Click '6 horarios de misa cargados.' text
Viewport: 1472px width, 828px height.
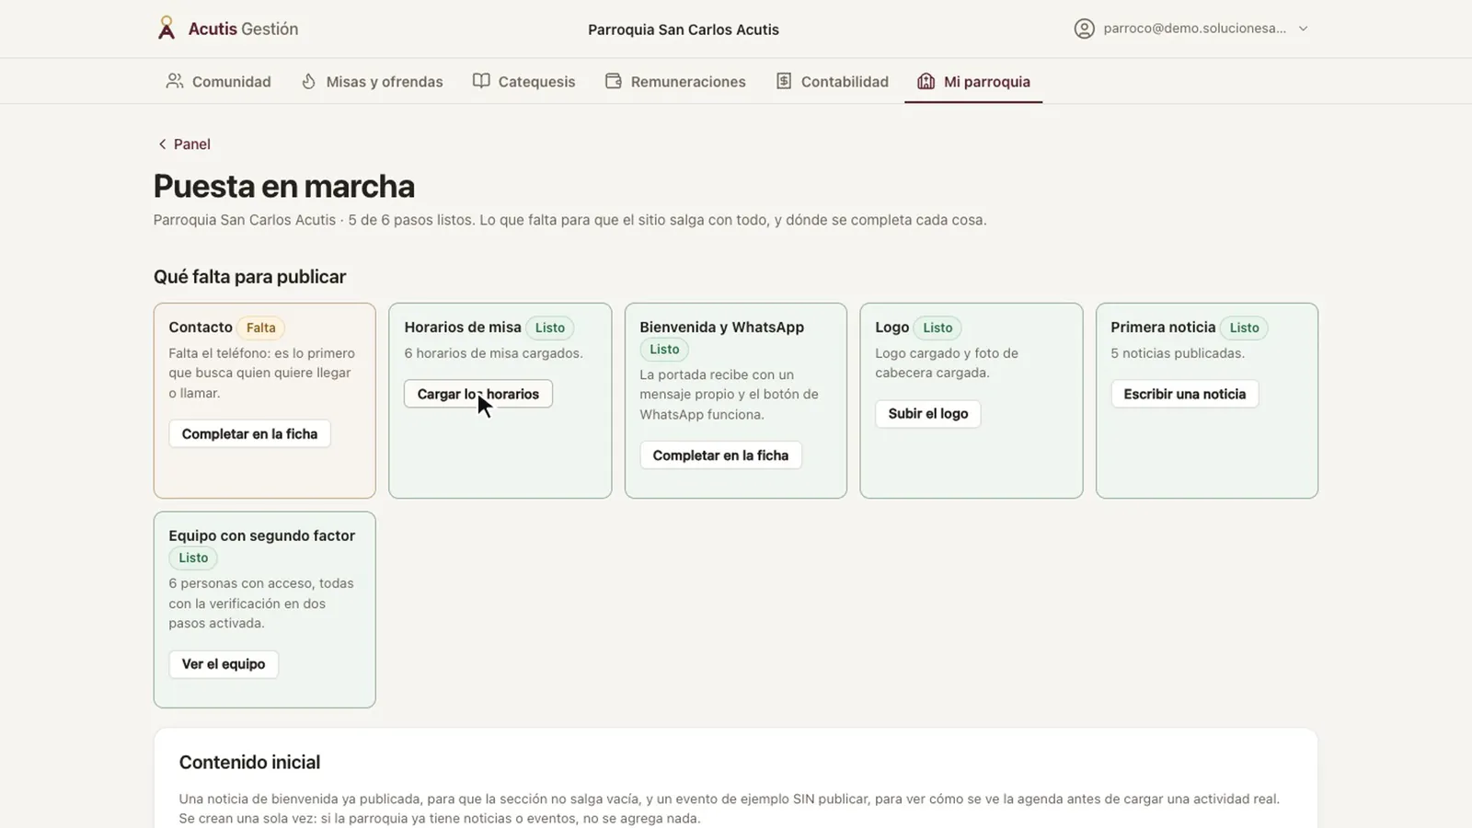pyautogui.click(x=493, y=353)
